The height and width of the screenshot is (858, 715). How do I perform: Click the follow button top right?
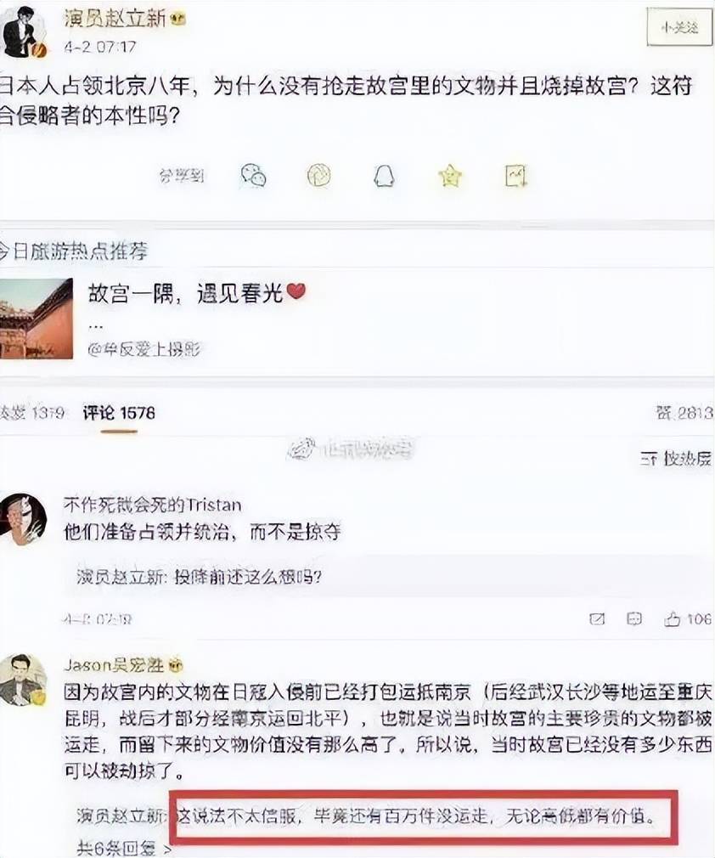(x=680, y=27)
